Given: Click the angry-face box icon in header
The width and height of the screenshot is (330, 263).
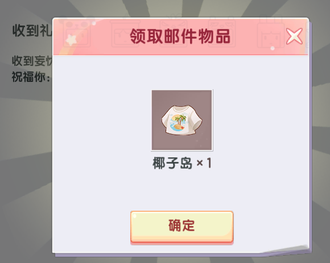Looking at the screenshot, I should coord(173,33).
